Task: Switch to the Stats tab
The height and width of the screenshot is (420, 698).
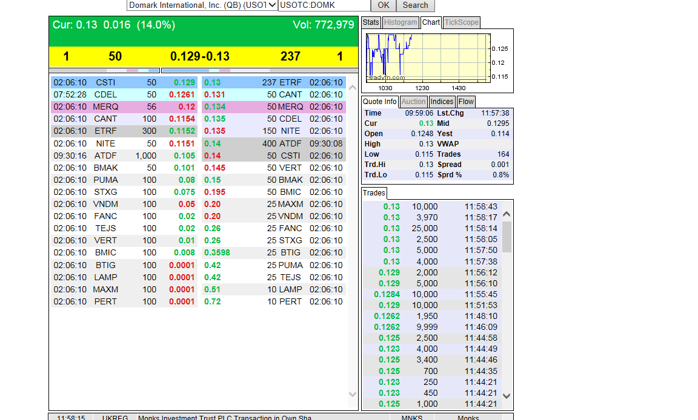Action: [371, 22]
